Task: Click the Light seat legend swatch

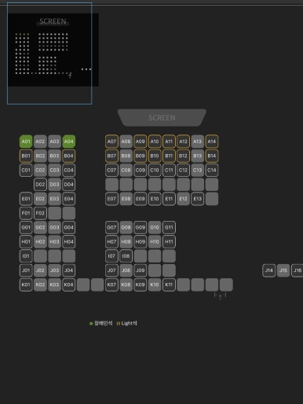Action: click(119, 324)
